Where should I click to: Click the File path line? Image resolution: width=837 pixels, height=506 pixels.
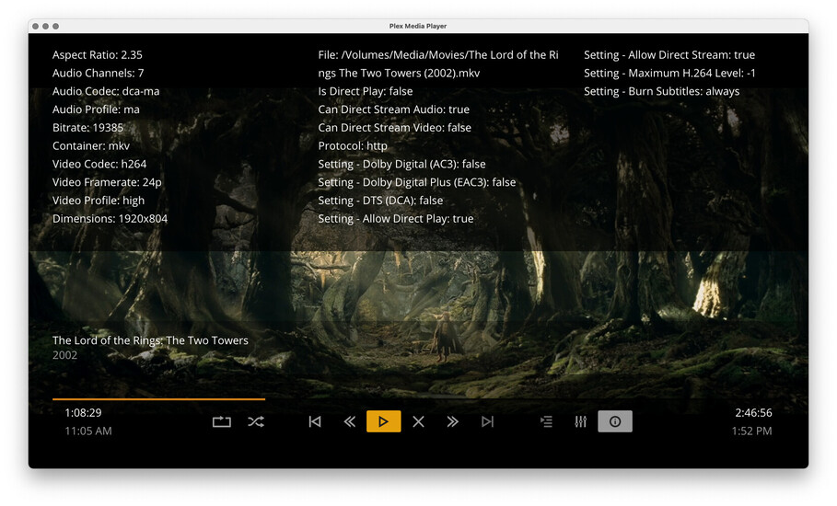[x=438, y=64]
